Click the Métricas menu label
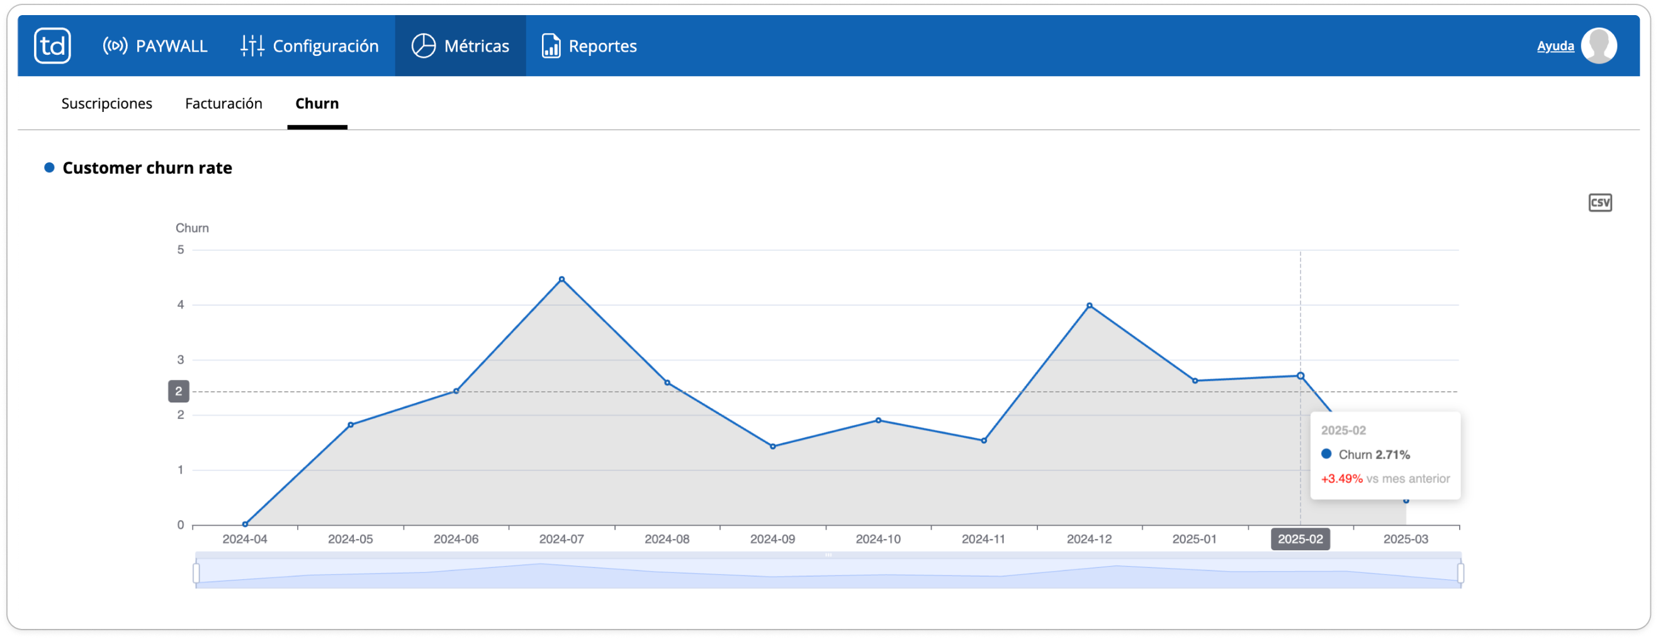This screenshot has width=1658, height=639. pyautogui.click(x=477, y=47)
